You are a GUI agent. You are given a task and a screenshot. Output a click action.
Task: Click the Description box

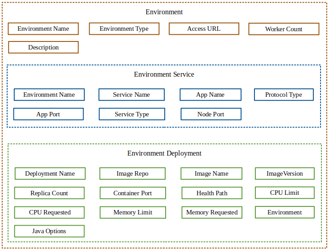pos(43,47)
